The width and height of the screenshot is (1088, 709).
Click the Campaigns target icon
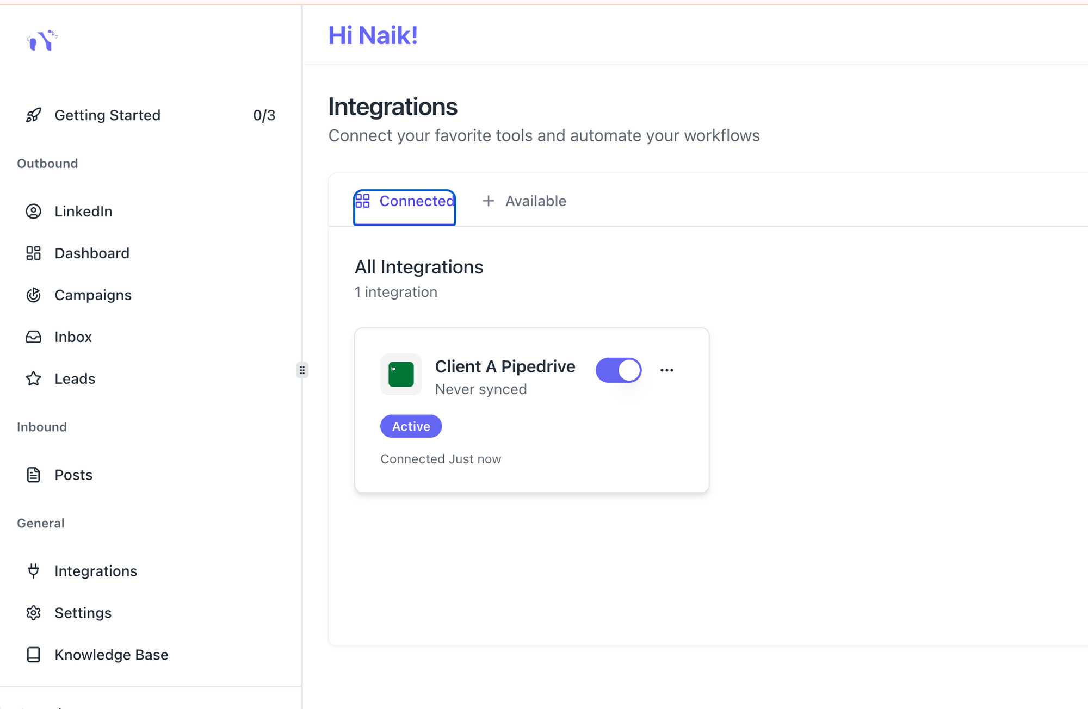click(x=34, y=295)
